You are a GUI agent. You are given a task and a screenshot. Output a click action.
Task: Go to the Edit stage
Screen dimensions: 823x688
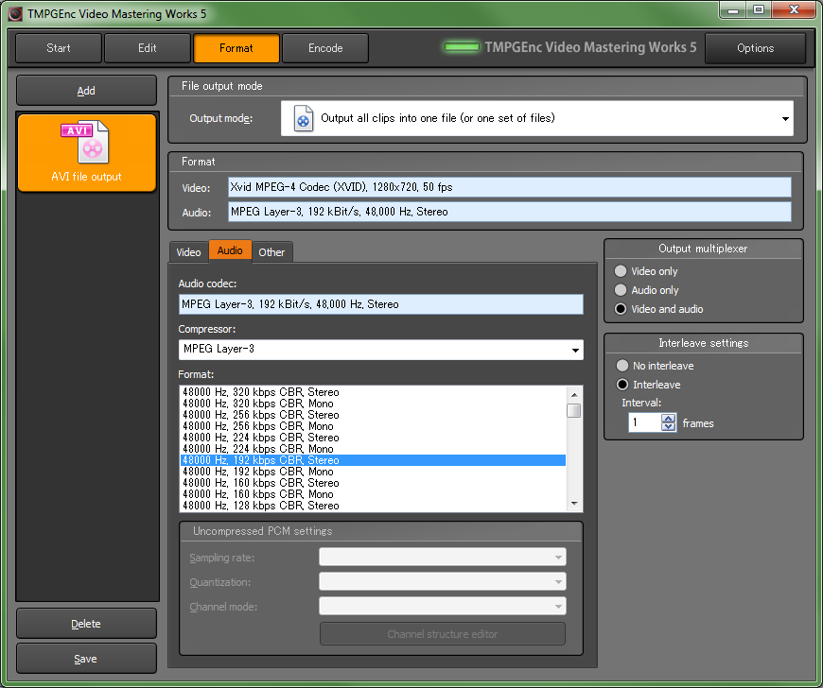click(148, 48)
